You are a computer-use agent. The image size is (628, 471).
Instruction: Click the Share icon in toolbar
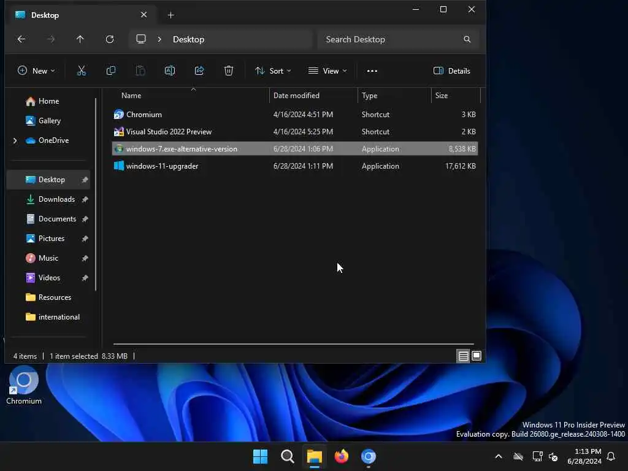point(199,71)
